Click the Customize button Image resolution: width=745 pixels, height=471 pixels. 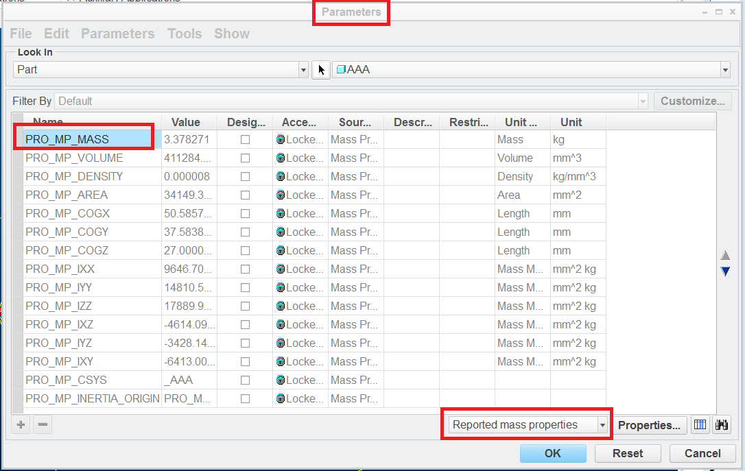(x=692, y=101)
